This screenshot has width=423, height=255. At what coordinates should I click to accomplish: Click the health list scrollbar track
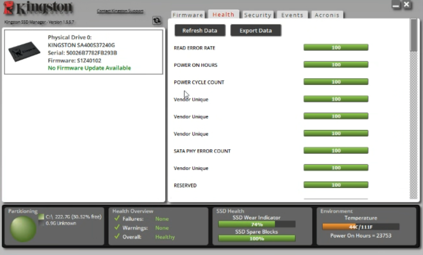tap(413, 125)
